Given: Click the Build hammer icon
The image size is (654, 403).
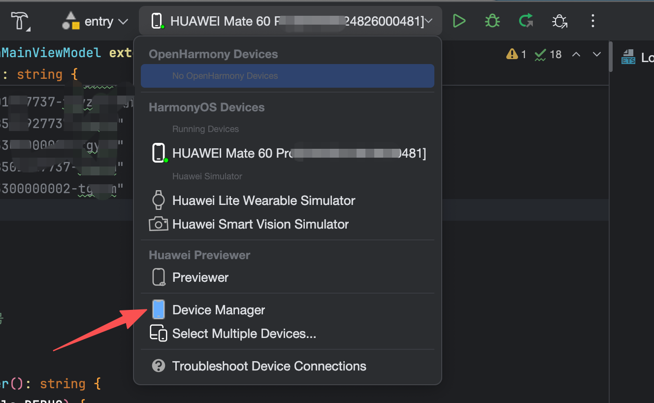Looking at the screenshot, I should (21, 21).
